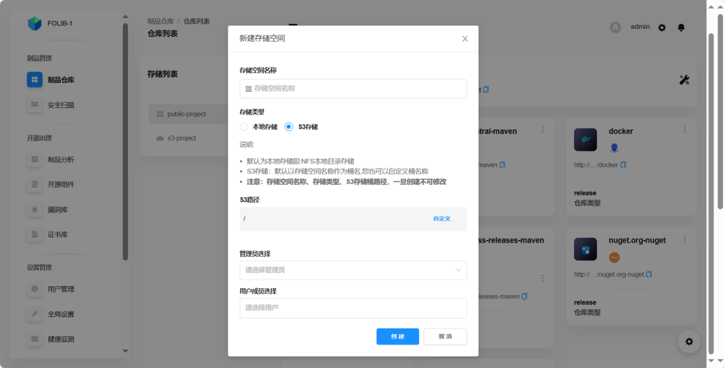The height and width of the screenshot is (368, 725).
Task: Click the docker repository name
Action: (621, 131)
